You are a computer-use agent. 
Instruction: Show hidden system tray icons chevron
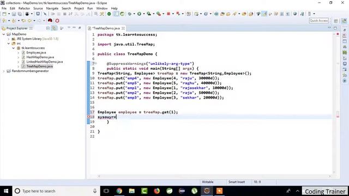click(298, 191)
